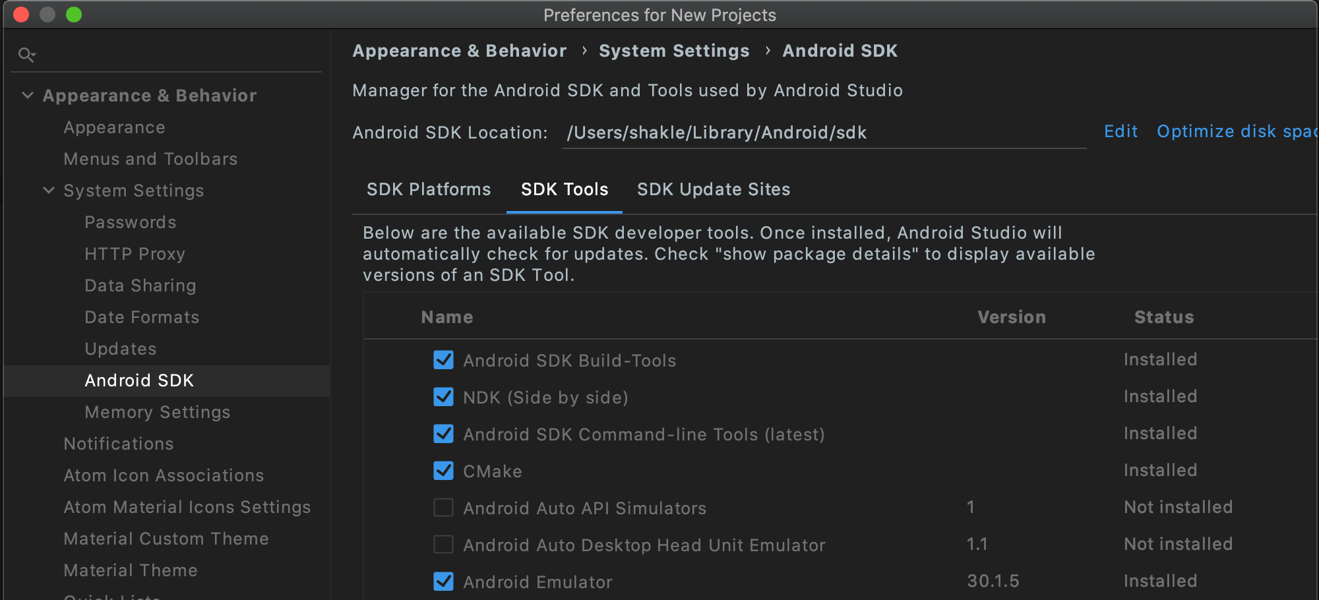Open the SDK Update Sites tab
Image resolution: width=1319 pixels, height=600 pixels.
[x=714, y=190]
